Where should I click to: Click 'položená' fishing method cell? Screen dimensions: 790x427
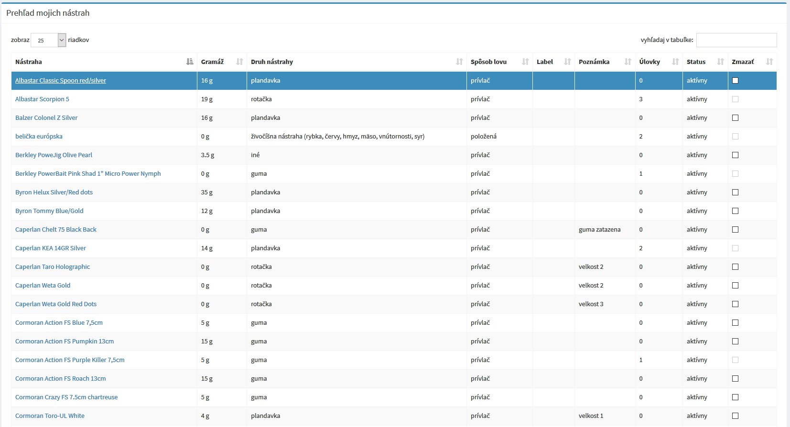(484, 137)
